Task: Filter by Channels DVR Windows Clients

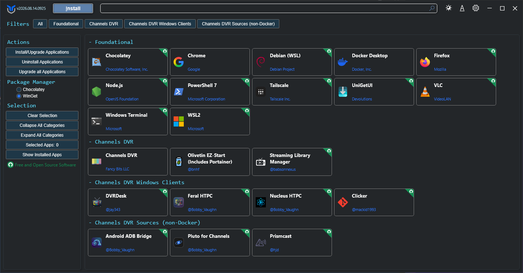Action: point(160,24)
